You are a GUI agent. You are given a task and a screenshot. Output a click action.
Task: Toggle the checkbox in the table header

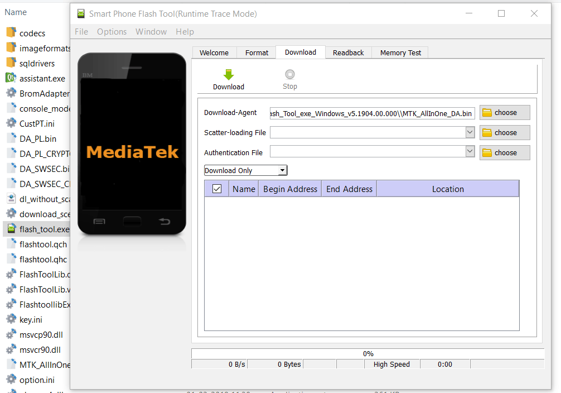(x=216, y=188)
